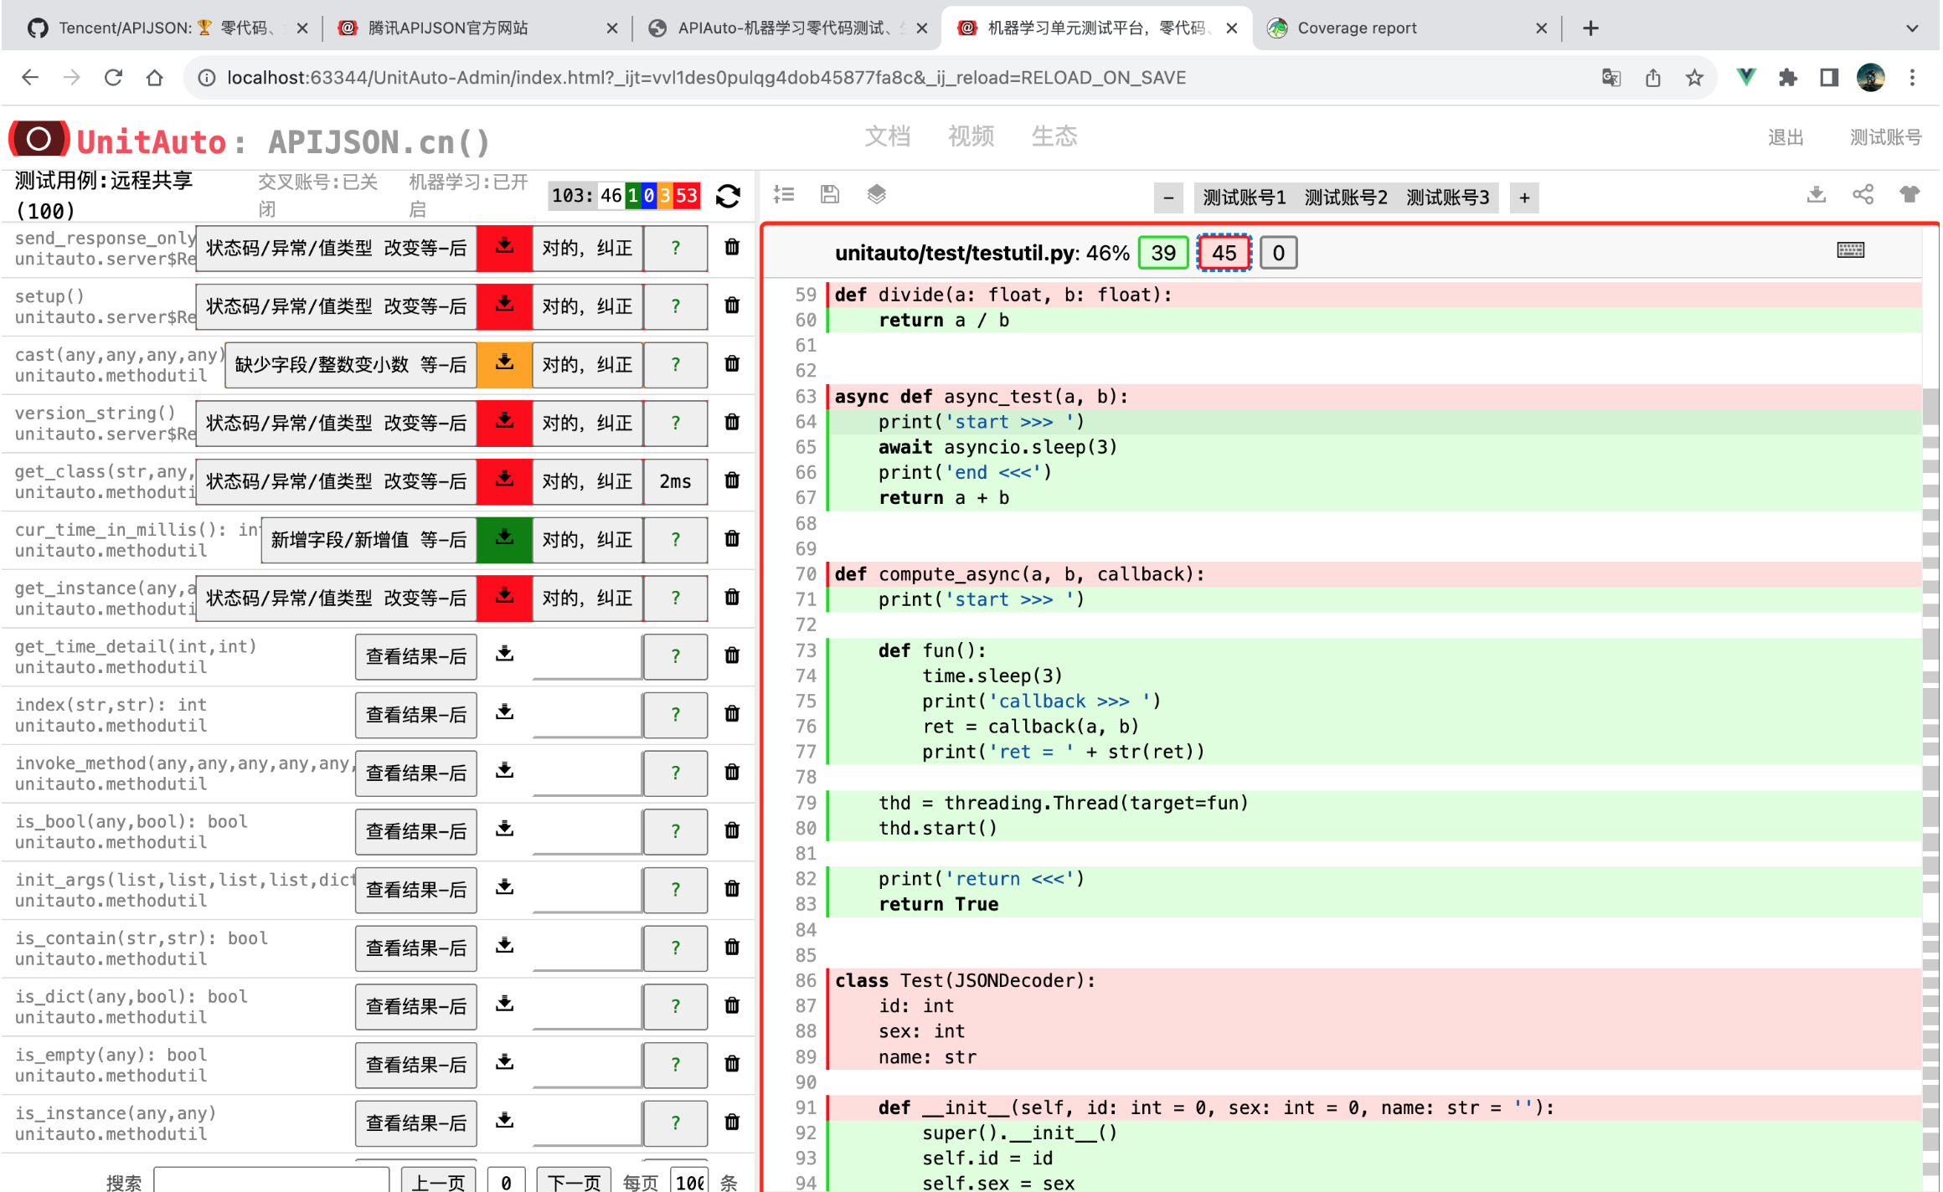Share results via the share icon
Viewport: 1943px width, 1192px height.
click(x=1862, y=194)
